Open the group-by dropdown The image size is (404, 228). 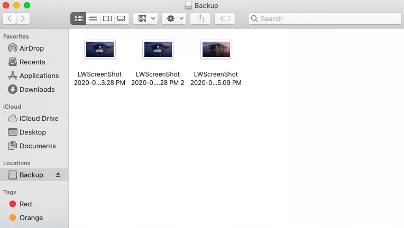[x=145, y=18]
